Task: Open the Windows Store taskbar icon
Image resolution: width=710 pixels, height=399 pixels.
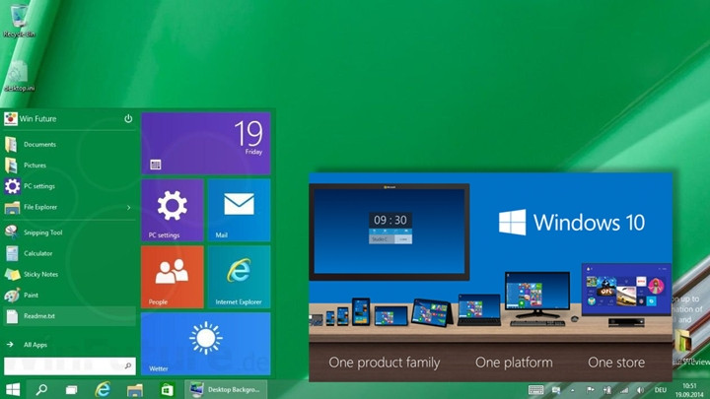Action: [x=167, y=389]
